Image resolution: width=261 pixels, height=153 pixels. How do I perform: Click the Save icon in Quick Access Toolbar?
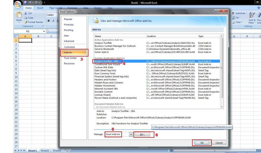25,3
